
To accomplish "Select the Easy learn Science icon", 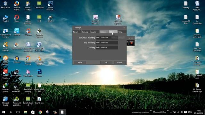I will coord(28,88).
